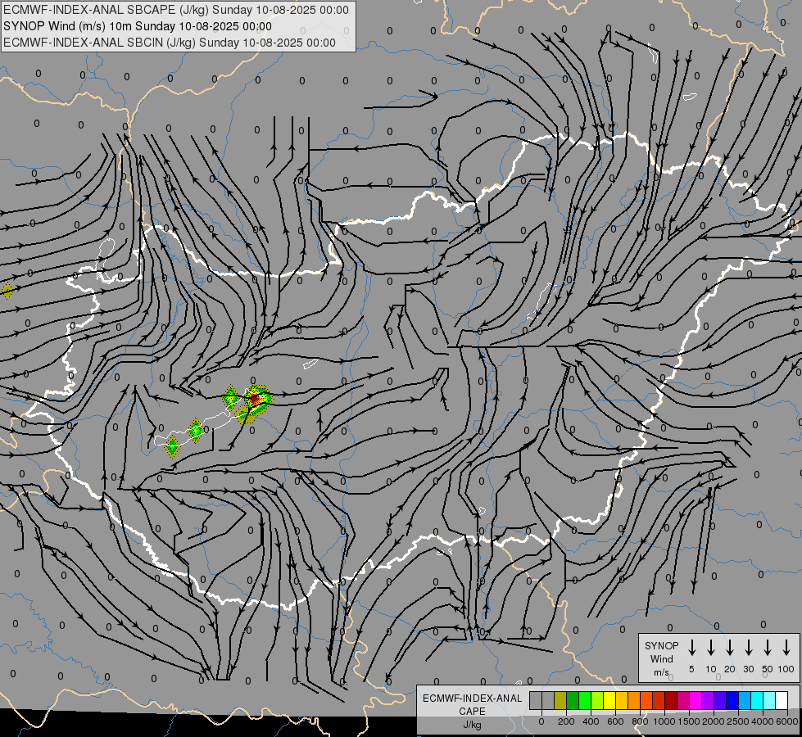Click the J/kg unit label in legend
Screen dimensions: 802x737
click(472, 725)
